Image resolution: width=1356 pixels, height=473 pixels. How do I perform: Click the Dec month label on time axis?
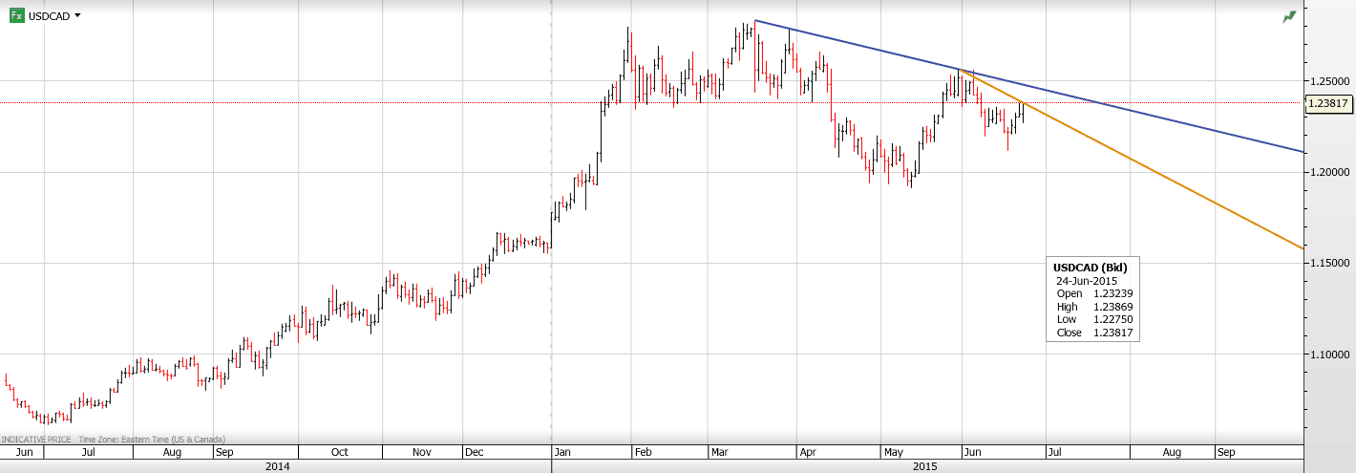tap(475, 452)
